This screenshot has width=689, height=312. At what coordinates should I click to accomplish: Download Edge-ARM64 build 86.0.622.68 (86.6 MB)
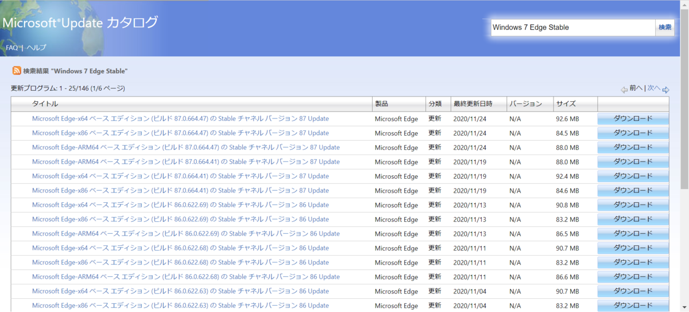633,277
